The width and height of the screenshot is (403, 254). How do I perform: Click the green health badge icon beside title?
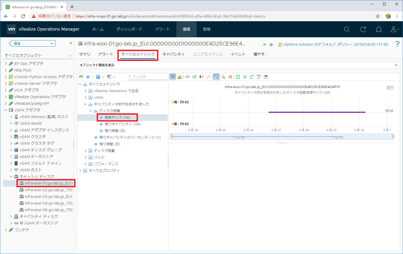264,45
